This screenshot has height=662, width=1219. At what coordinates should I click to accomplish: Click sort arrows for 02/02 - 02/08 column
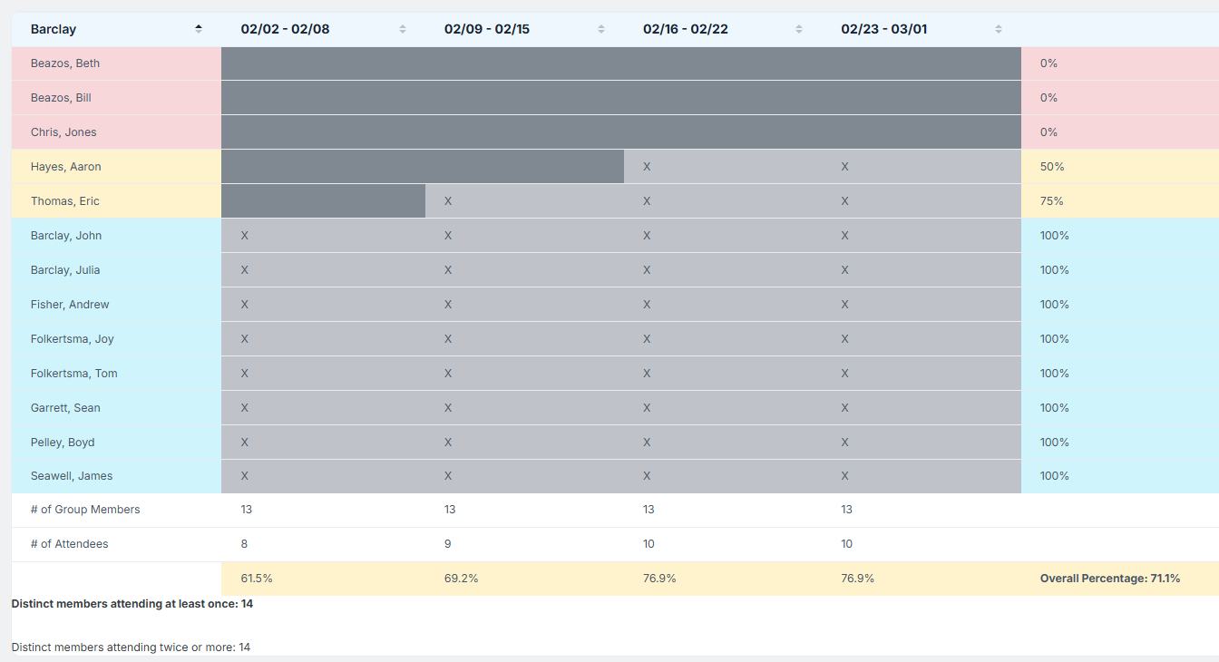(403, 29)
